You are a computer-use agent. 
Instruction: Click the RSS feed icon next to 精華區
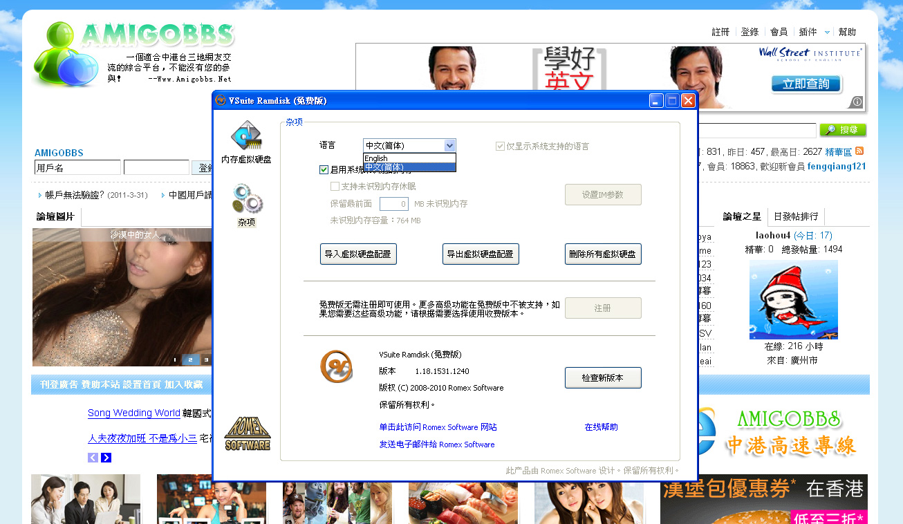[859, 151]
